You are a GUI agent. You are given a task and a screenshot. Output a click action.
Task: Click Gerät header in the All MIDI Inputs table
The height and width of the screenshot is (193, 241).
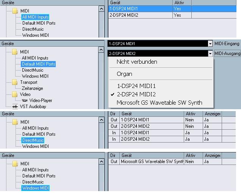point(141,3)
